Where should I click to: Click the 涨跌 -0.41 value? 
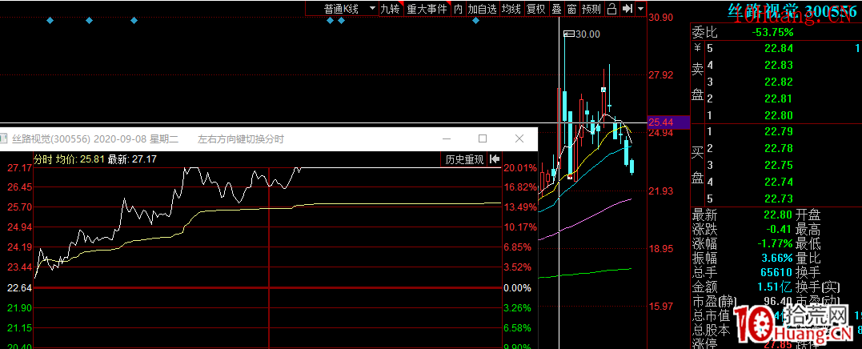pyautogui.click(x=780, y=229)
